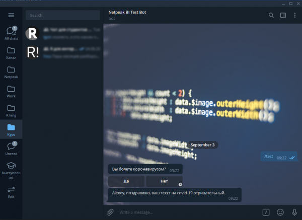
Task: Open the hamburger main menu
Action: pos(11,15)
